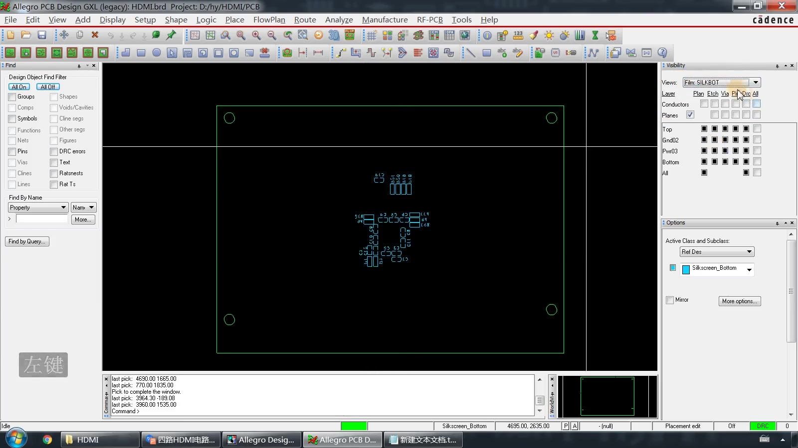Click the Windows Start button
The image size is (798, 448).
16,439
